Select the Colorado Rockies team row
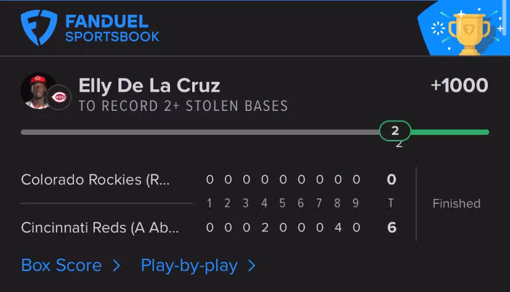The image size is (510, 292). tap(95, 180)
